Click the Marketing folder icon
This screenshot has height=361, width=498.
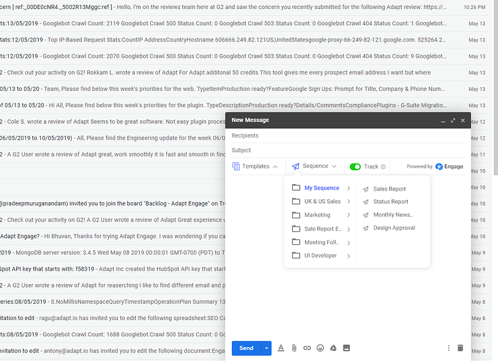tap(296, 215)
